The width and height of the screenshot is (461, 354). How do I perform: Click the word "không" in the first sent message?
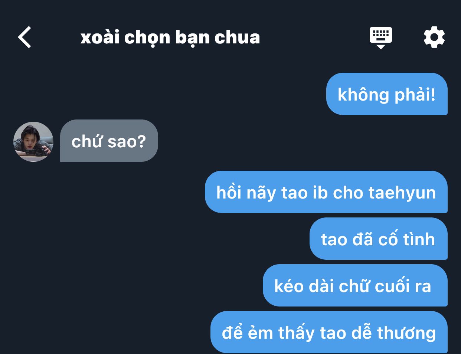point(363,95)
